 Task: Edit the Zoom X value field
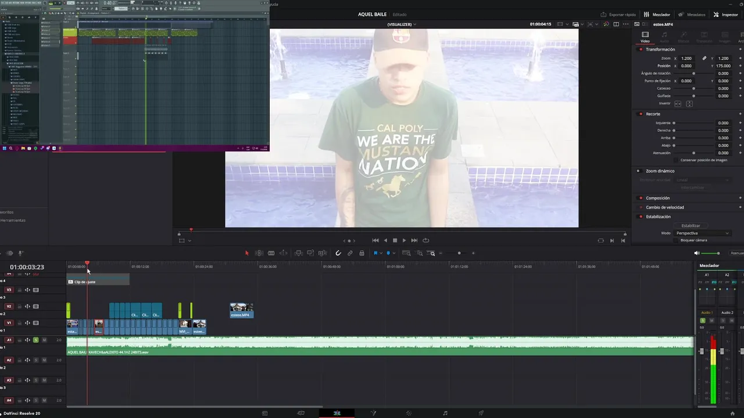[x=687, y=58]
